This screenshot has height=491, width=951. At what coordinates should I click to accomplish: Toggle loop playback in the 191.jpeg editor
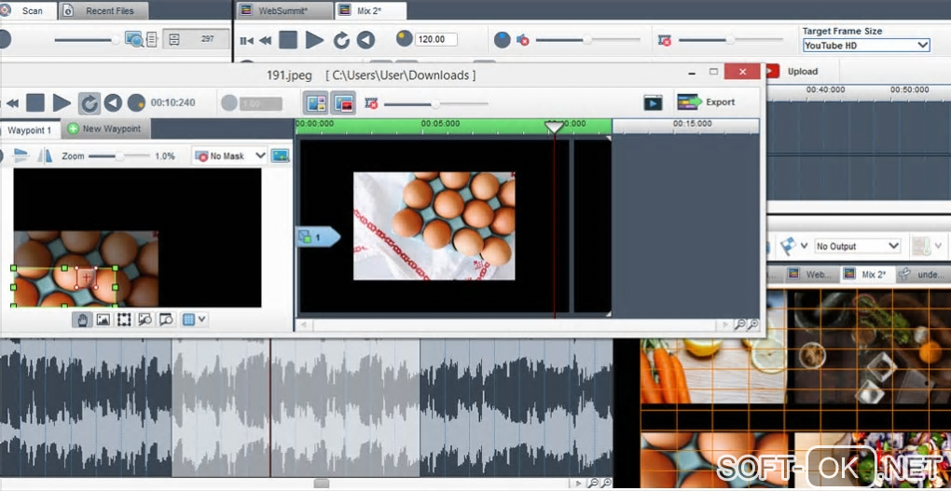90,103
